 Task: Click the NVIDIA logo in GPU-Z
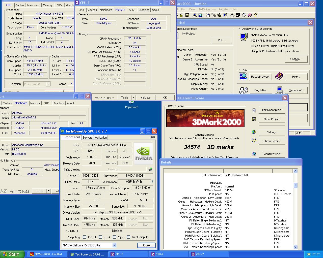tap(144, 154)
